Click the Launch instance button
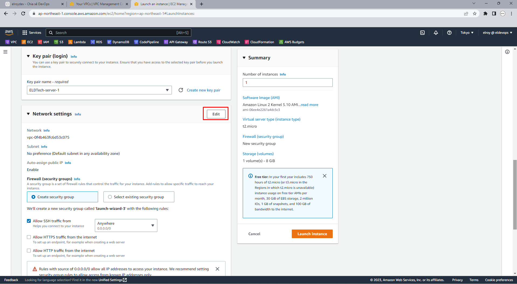 pyautogui.click(x=312, y=234)
